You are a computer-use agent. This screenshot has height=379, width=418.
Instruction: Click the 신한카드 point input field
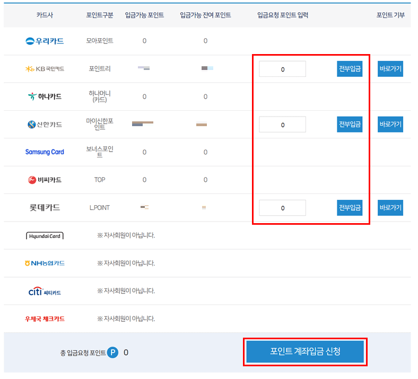coord(282,125)
